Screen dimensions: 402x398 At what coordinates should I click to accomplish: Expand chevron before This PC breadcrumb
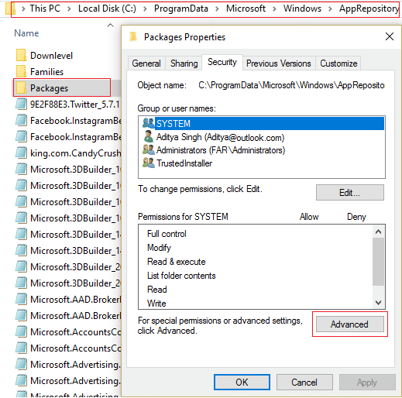click(x=23, y=9)
